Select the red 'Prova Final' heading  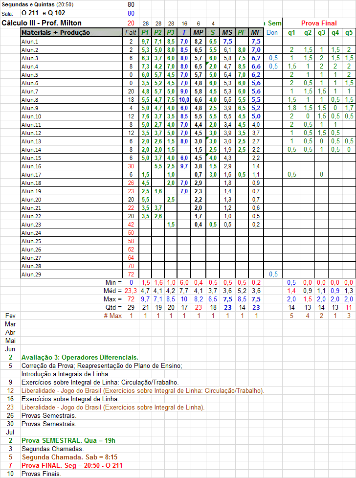pyautogui.click(x=319, y=23)
